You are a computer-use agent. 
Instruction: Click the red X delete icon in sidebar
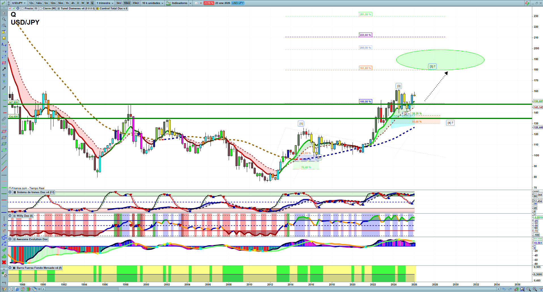tap(4, 262)
